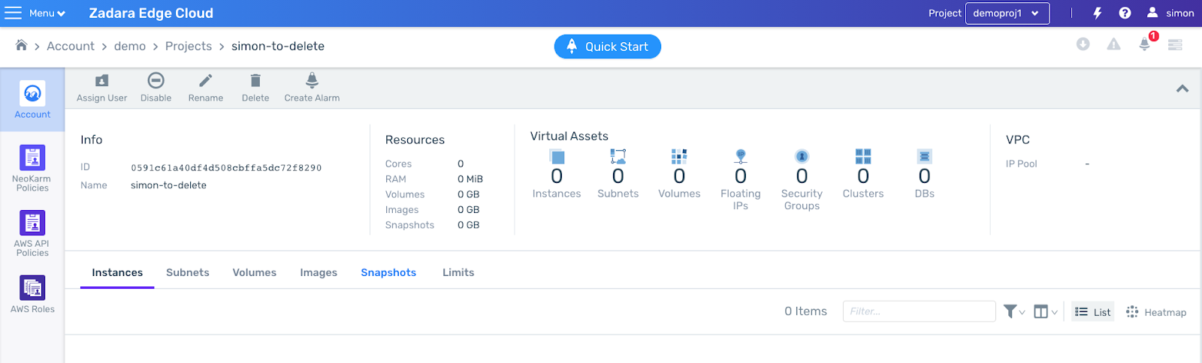This screenshot has width=1202, height=363.
Task: Click the Delete trash icon
Action: 255,80
